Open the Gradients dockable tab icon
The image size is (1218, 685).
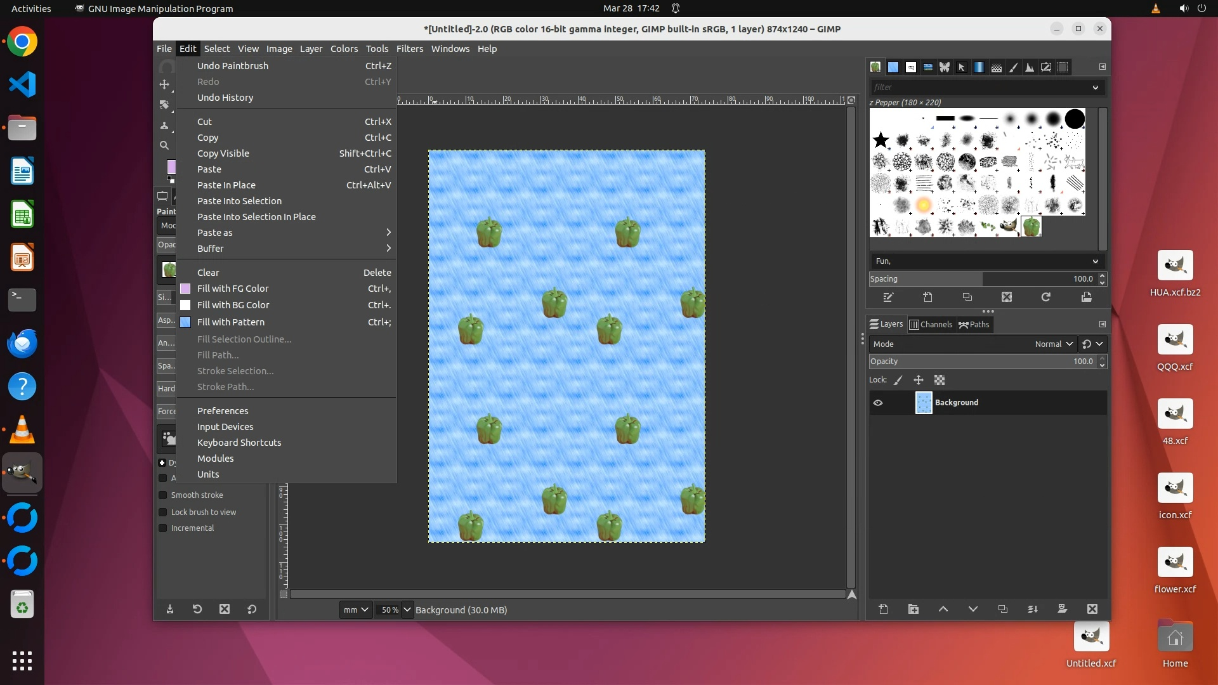pyautogui.click(x=979, y=67)
